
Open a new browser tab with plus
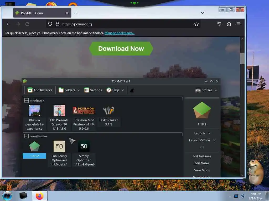tap(77, 13)
